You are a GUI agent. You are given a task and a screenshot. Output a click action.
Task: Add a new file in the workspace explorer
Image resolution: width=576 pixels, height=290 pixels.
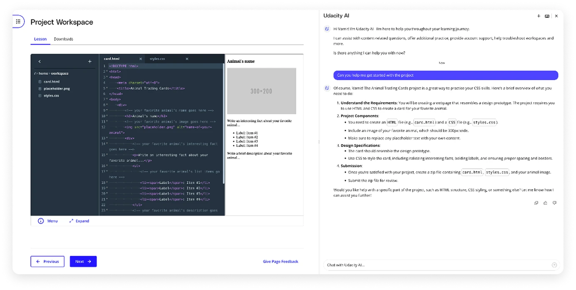pyautogui.click(x=89, y=61)
